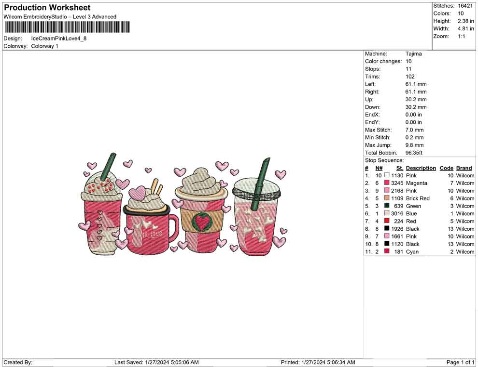The height and width of the screenshot is (367, 478).
Task: Click the Width value 4.81 in
Action: click(x=465, y=28)
